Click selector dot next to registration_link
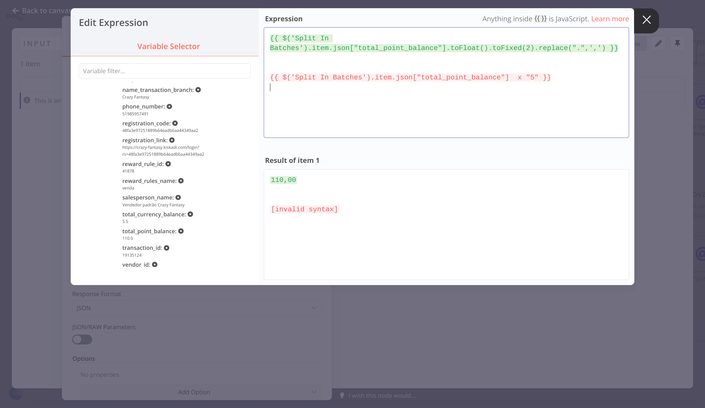Image resolution: width=705 pixels, height=408 pixels. [172, 140]
